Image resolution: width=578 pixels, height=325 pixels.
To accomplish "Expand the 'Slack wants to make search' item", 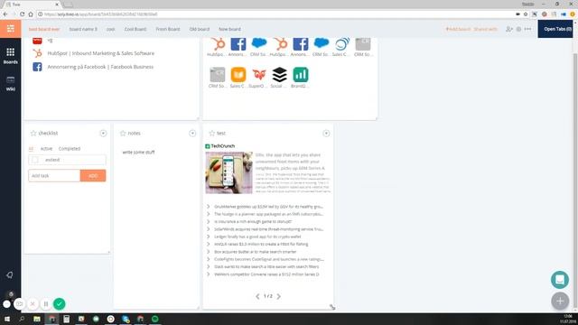I will 208,267.
